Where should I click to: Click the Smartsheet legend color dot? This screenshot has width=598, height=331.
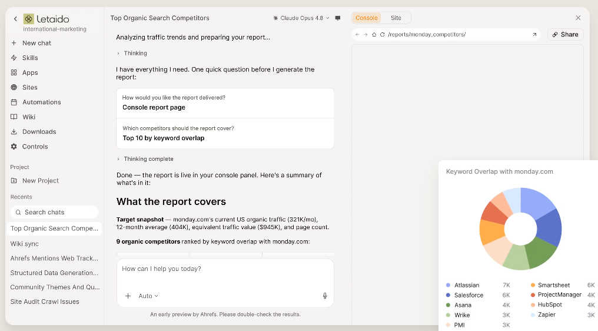point(533,285)
